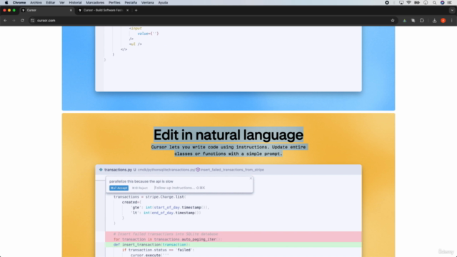Open screen mirroring menu bar icon
The height and width of the screenshot is (257, 457).
[x=401, y=3]
